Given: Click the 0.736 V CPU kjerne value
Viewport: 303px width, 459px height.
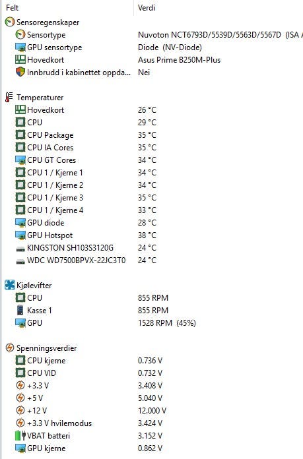Looking at the screenshot, I should (150, 360).
